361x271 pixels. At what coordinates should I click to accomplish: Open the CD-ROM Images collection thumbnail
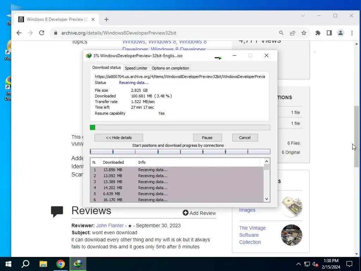pos(292,207)
